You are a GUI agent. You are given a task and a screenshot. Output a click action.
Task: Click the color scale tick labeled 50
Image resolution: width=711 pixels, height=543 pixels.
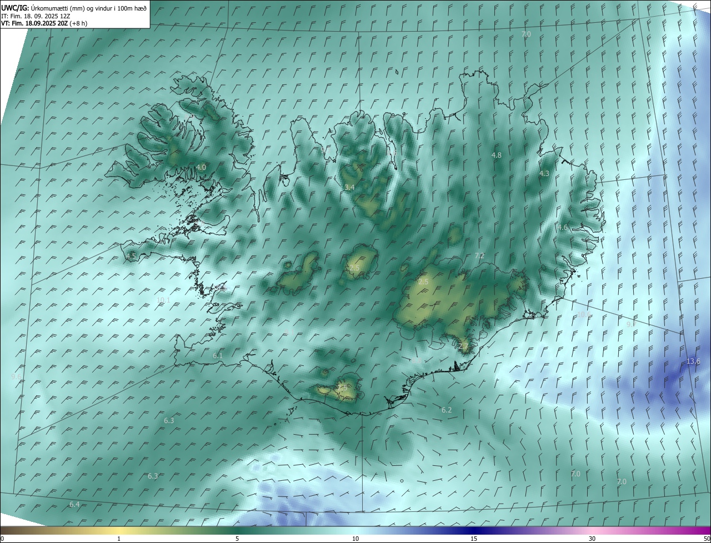707,539
